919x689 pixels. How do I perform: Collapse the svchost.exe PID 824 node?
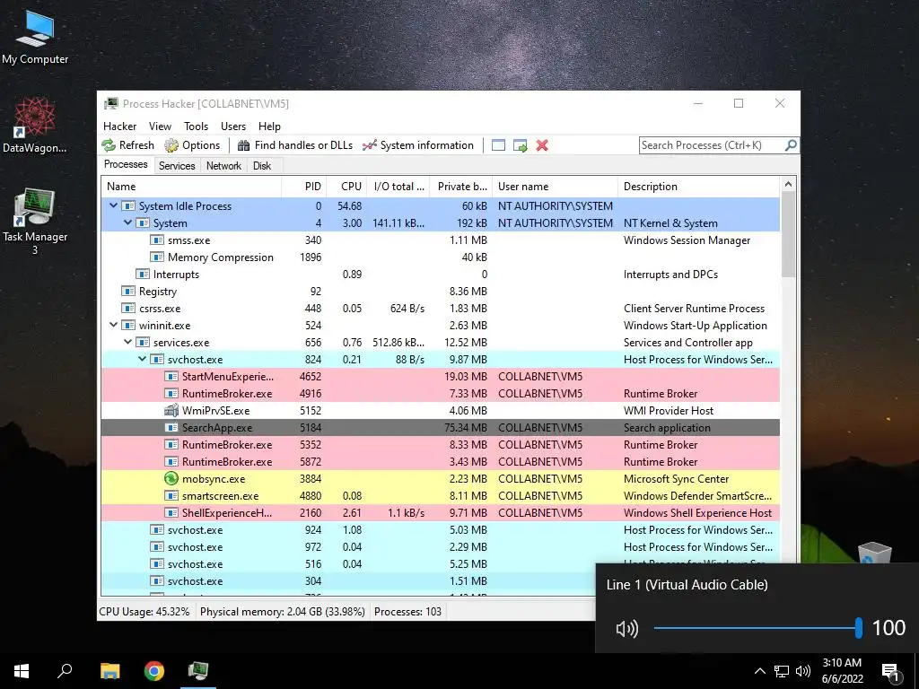(142, 359)
